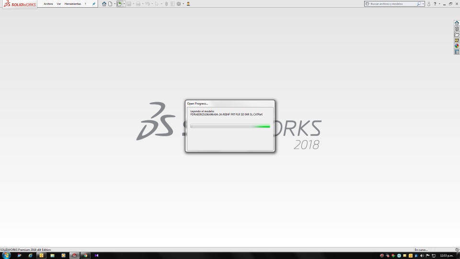Click the grey user account icon near search
The image size is (460, 259).
pos(429,4)
